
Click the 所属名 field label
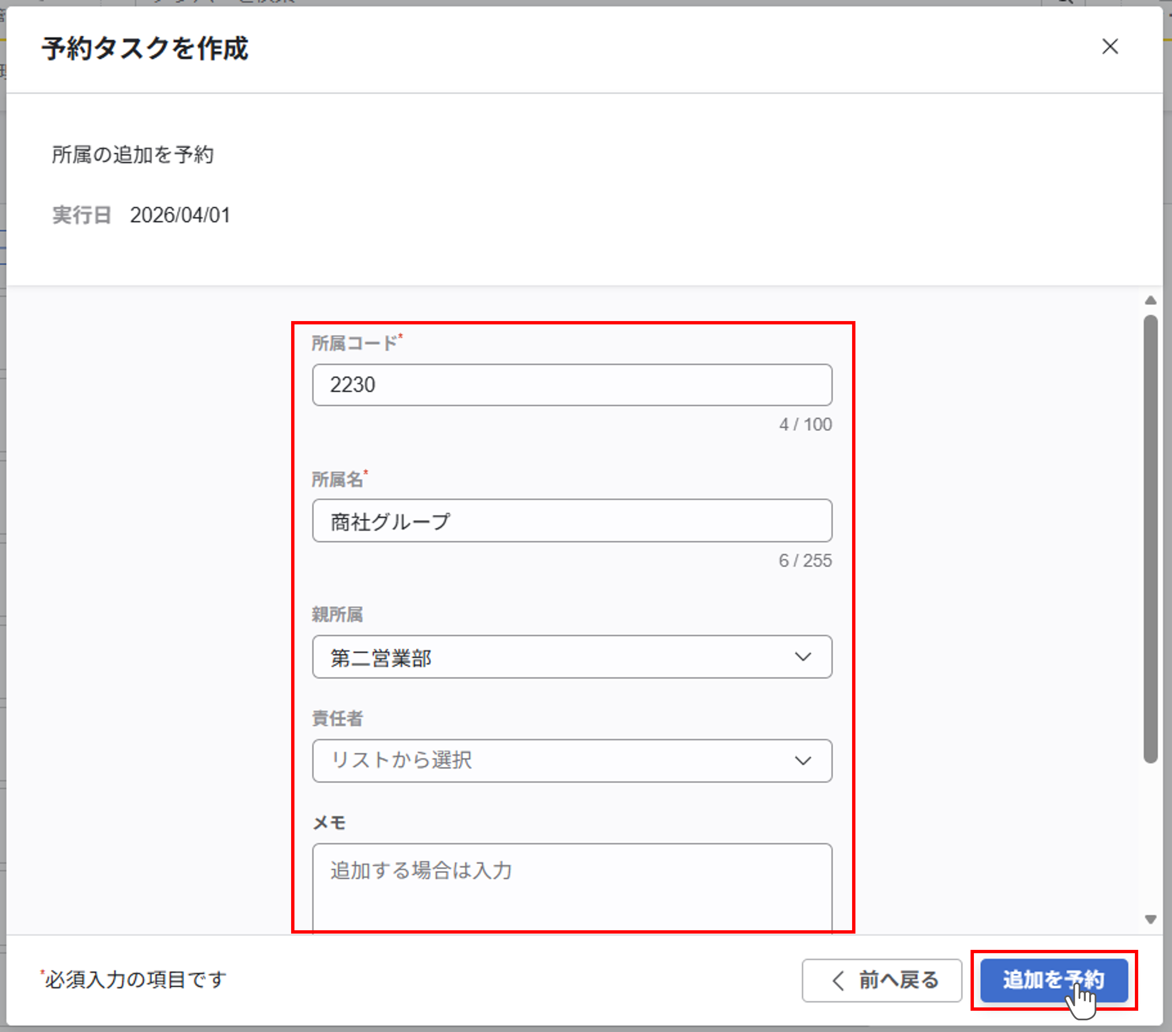(x=337, y=480)
